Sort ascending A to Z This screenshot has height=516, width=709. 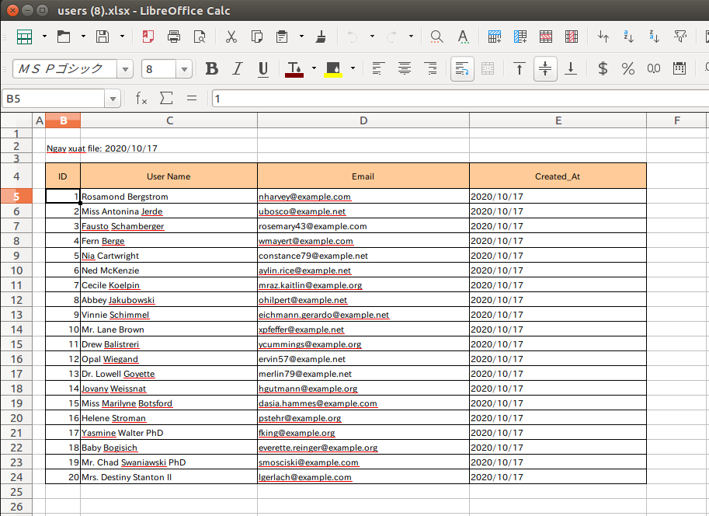[628, 37]
